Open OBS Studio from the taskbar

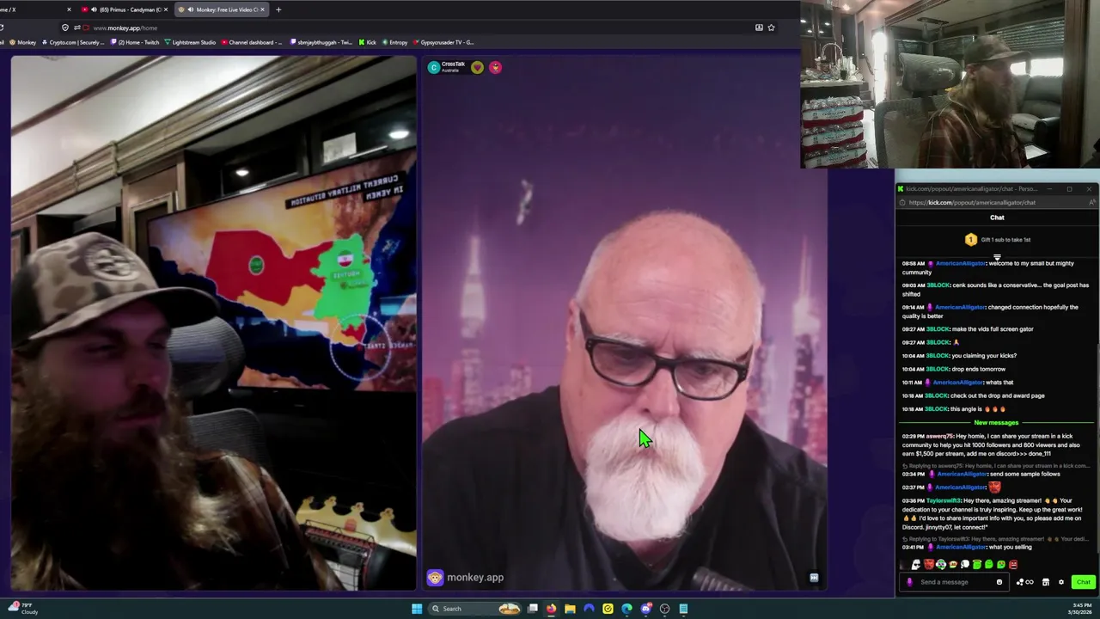[665, 609]
